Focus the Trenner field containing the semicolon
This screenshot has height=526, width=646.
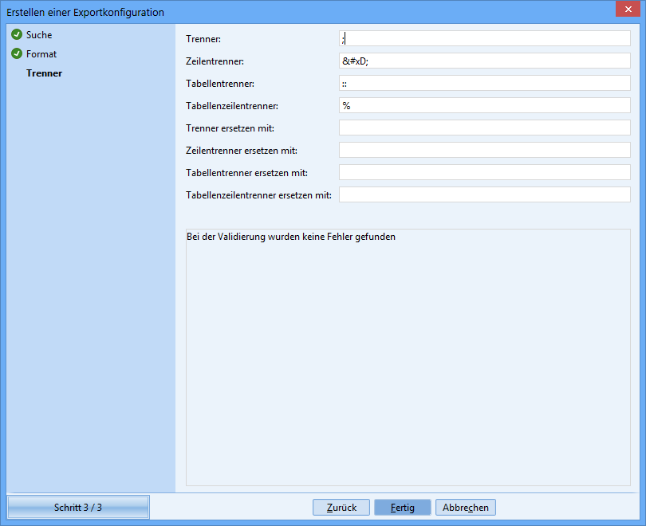tap(484, 38)
